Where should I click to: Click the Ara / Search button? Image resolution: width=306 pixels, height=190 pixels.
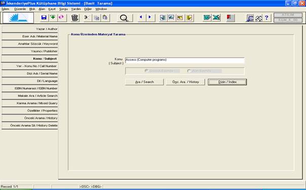point(144,82)
